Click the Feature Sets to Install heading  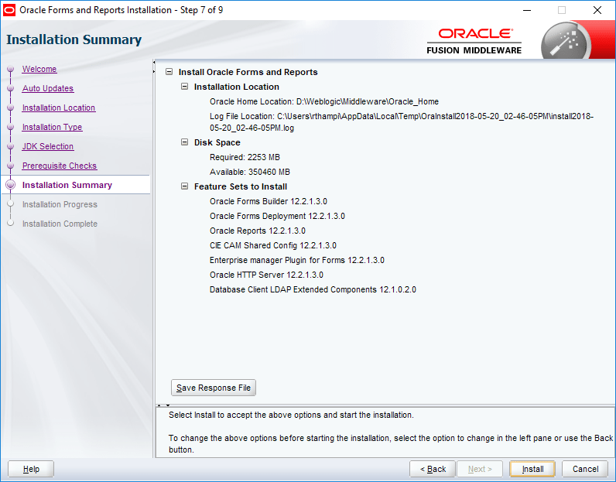click(x=241, y=186)
